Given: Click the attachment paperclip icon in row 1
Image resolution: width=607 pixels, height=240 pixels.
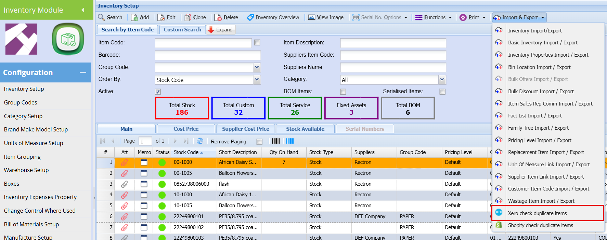Looking at the screenshot, I should 125,163.
